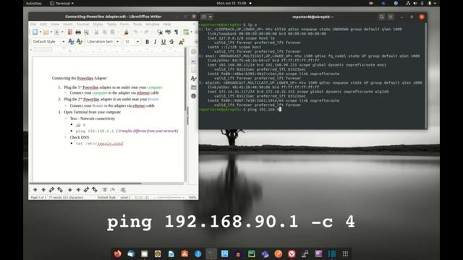The width and height of the screenshot is (463, 260).
Task: Open the Format menu in Writer
Action: click(82, 24)
